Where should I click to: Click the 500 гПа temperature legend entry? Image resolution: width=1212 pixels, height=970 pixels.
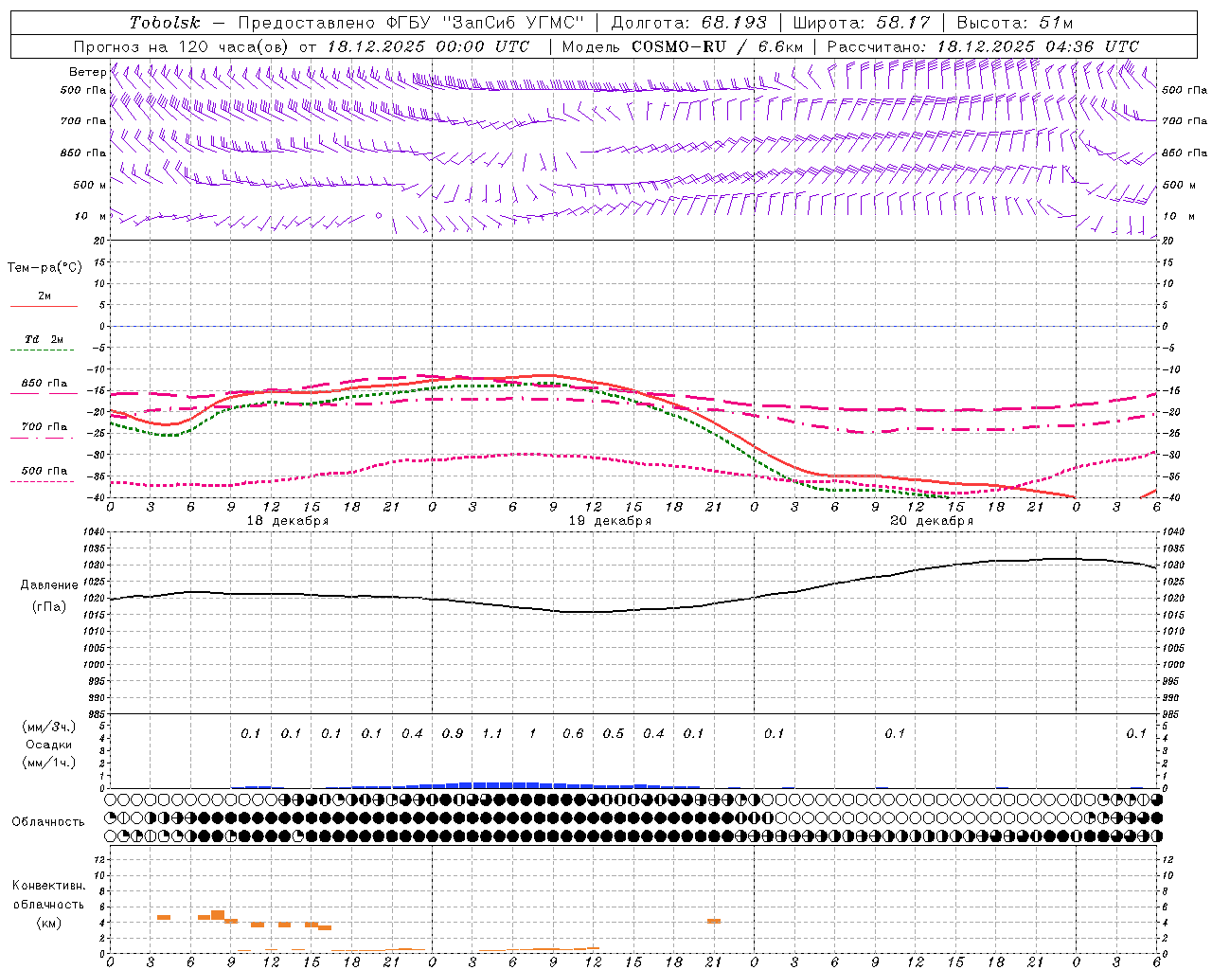click(x=44, y=471)
